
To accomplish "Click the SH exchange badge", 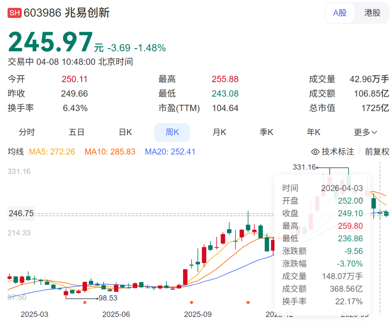I will tap(15, 13).
